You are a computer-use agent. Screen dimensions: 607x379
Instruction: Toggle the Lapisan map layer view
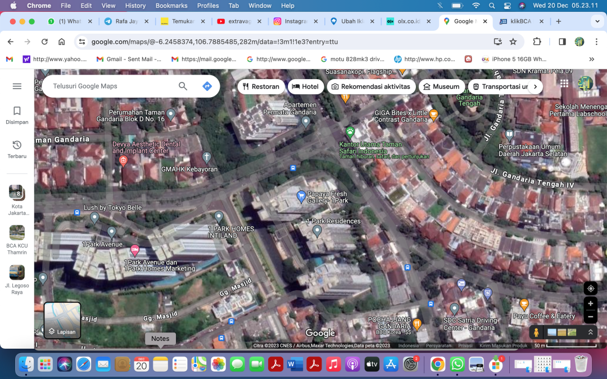(62, 321)
